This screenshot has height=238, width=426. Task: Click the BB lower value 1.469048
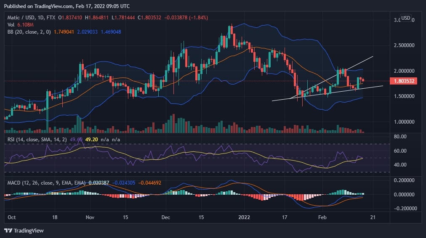pos(111,32)
